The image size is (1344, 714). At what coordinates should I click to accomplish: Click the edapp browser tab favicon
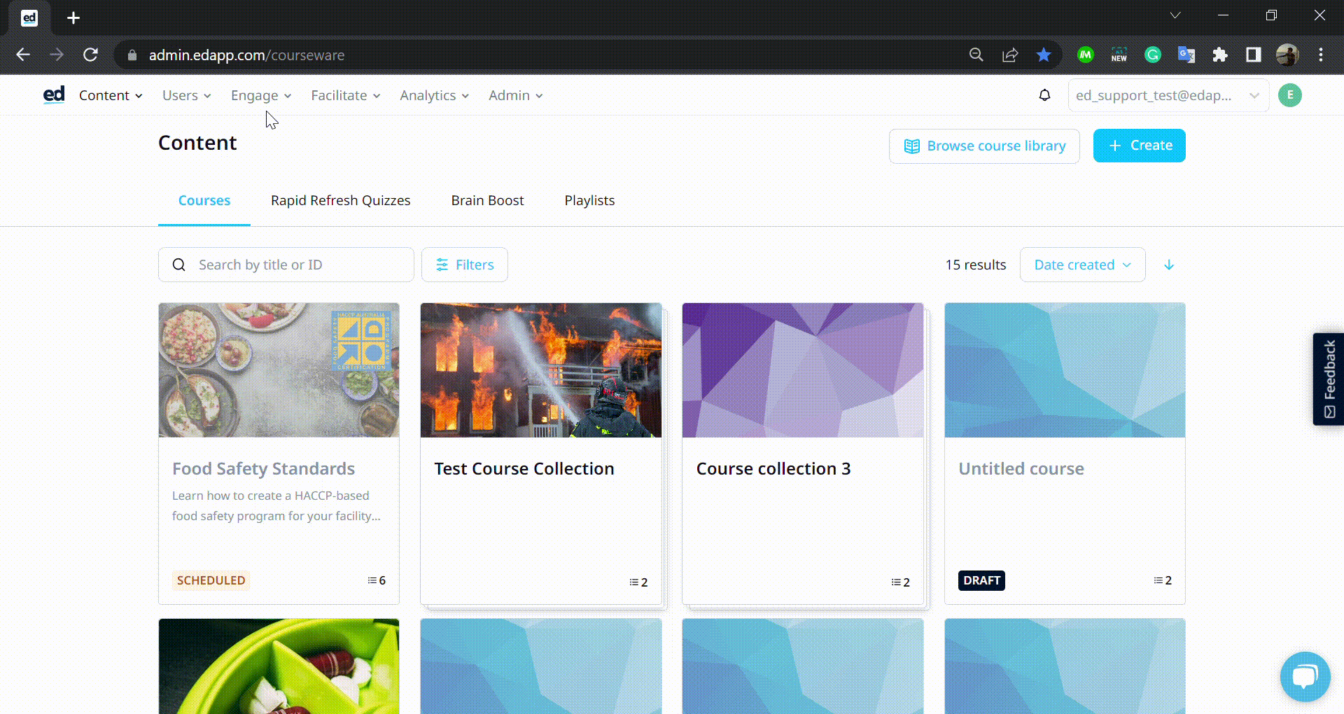(x=29, y=18)
